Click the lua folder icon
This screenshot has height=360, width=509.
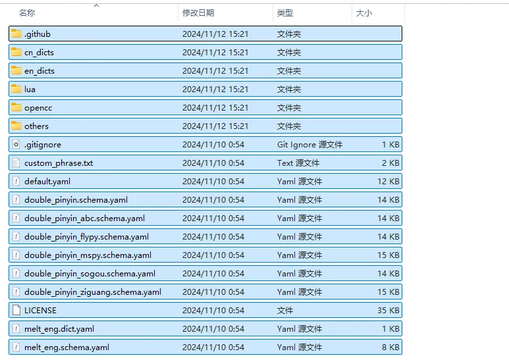click(x=16, y=89)
